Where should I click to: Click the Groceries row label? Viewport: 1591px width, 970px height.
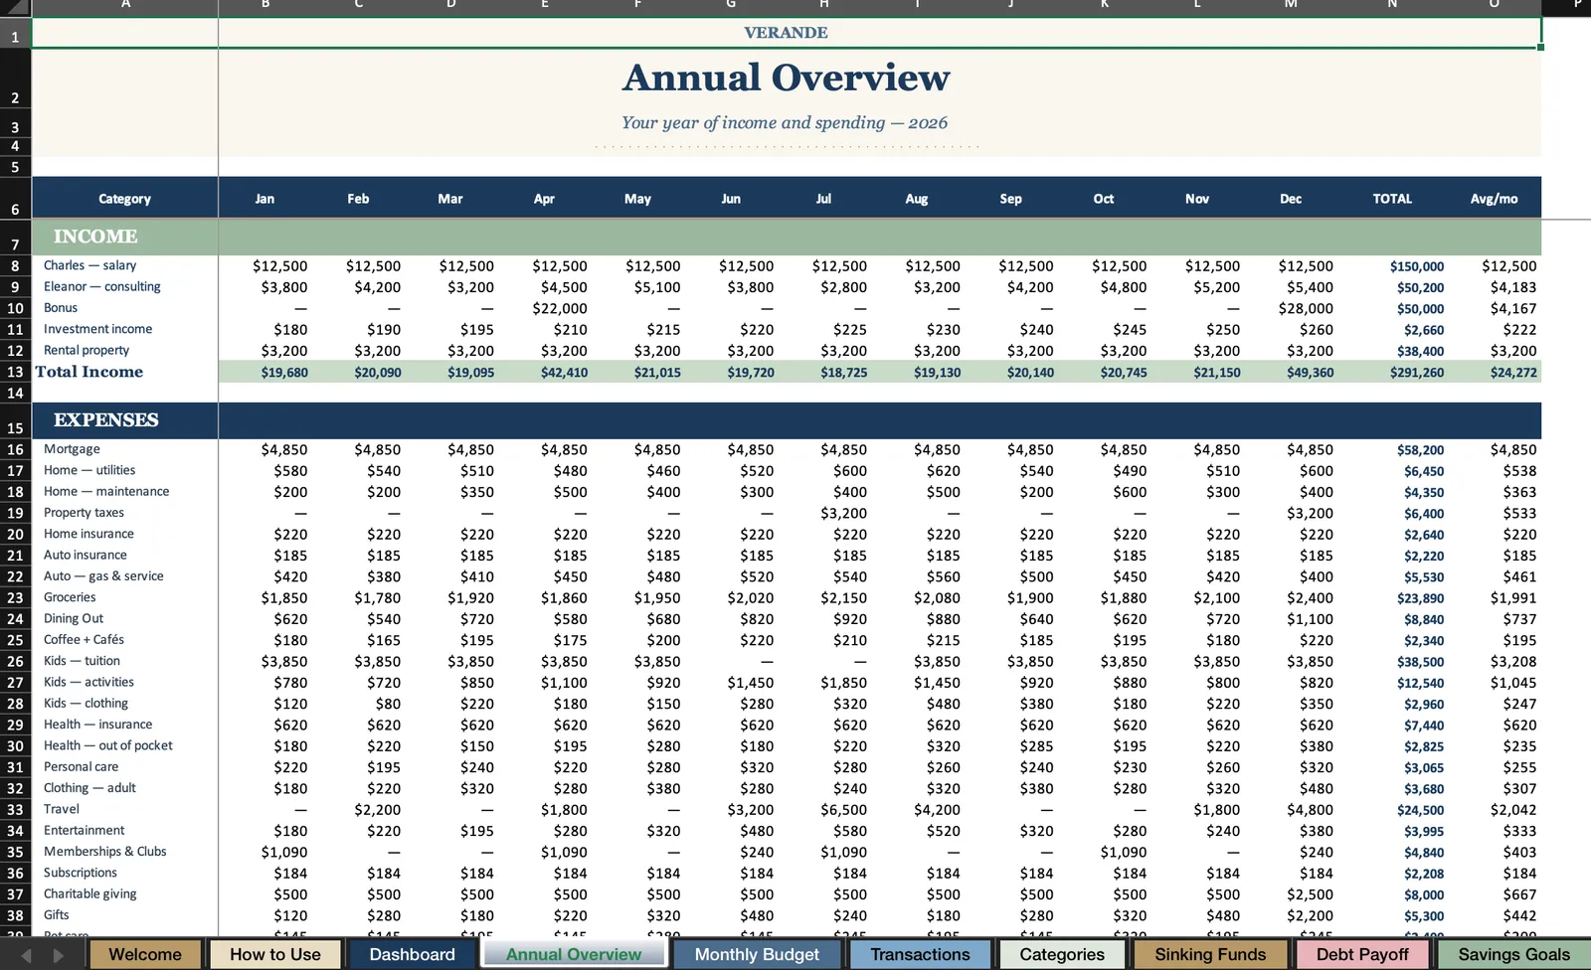click(x=70, y=597)
